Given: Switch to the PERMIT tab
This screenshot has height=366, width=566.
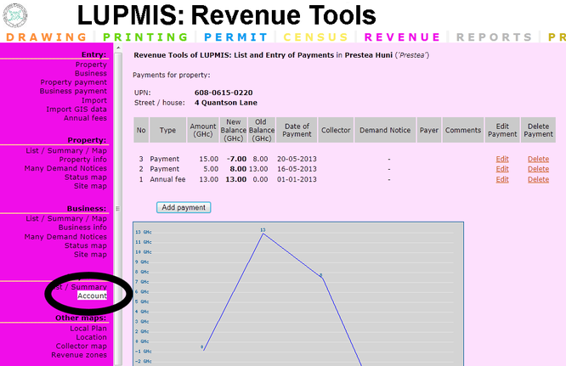Looking at the screenshot, I should click(x=235, y=37).
